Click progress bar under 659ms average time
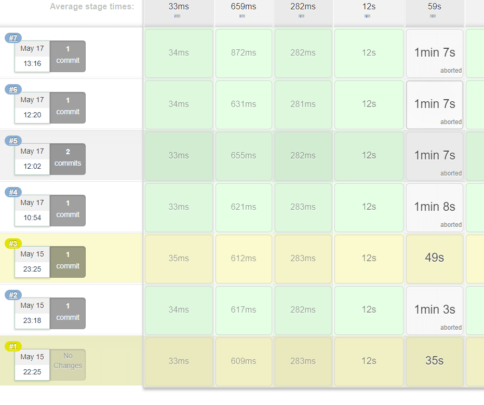This screenshot has width=484, height=405. point(243,16)
